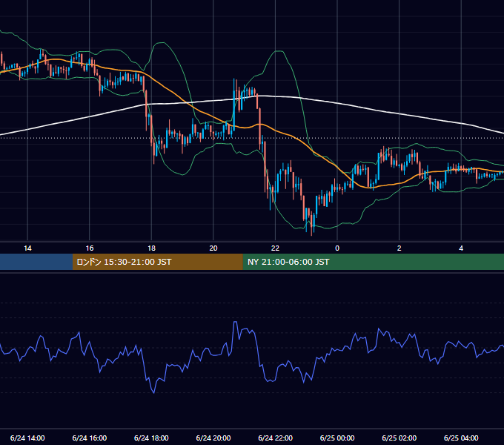Screen dimensions: 504x445
Task: Click the 22 hour axis label
Action: point(275,248)
